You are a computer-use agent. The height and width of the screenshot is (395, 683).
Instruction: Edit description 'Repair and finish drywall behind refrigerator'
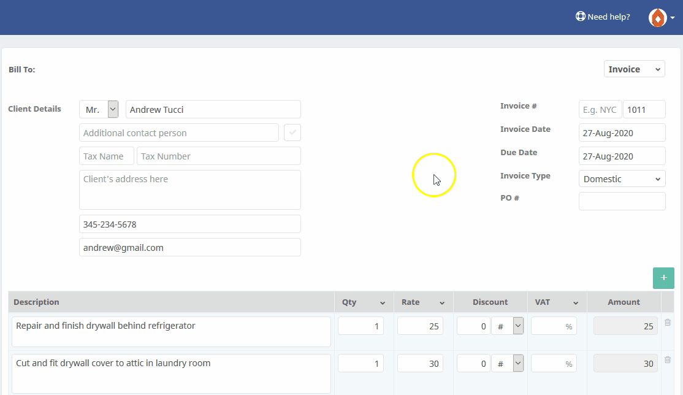click(x=171, y=332)
